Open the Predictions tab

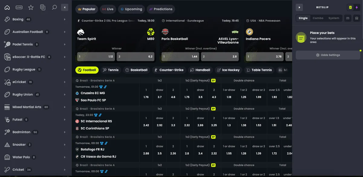(161, 9)
